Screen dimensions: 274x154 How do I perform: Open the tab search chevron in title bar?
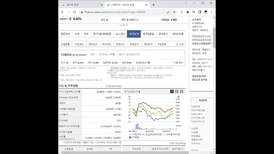tap(186, 3)
